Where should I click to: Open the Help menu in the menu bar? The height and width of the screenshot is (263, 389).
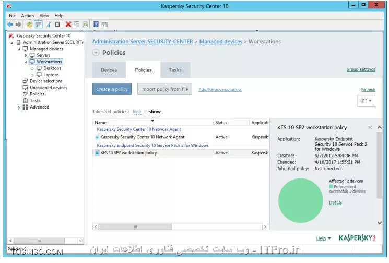[x=59, y=15]
